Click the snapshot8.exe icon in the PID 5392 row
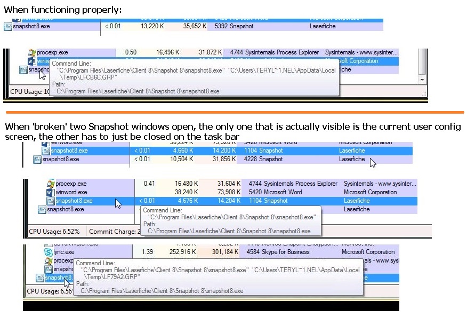Image resolution: width=475 pixels, height=317 pixels. [x=7, y=27]
